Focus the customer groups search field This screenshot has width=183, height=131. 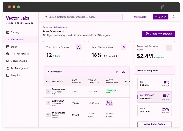point(83,17)
